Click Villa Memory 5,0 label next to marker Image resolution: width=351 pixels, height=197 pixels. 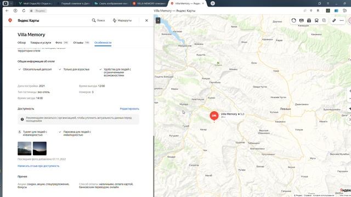click(233, 114)
